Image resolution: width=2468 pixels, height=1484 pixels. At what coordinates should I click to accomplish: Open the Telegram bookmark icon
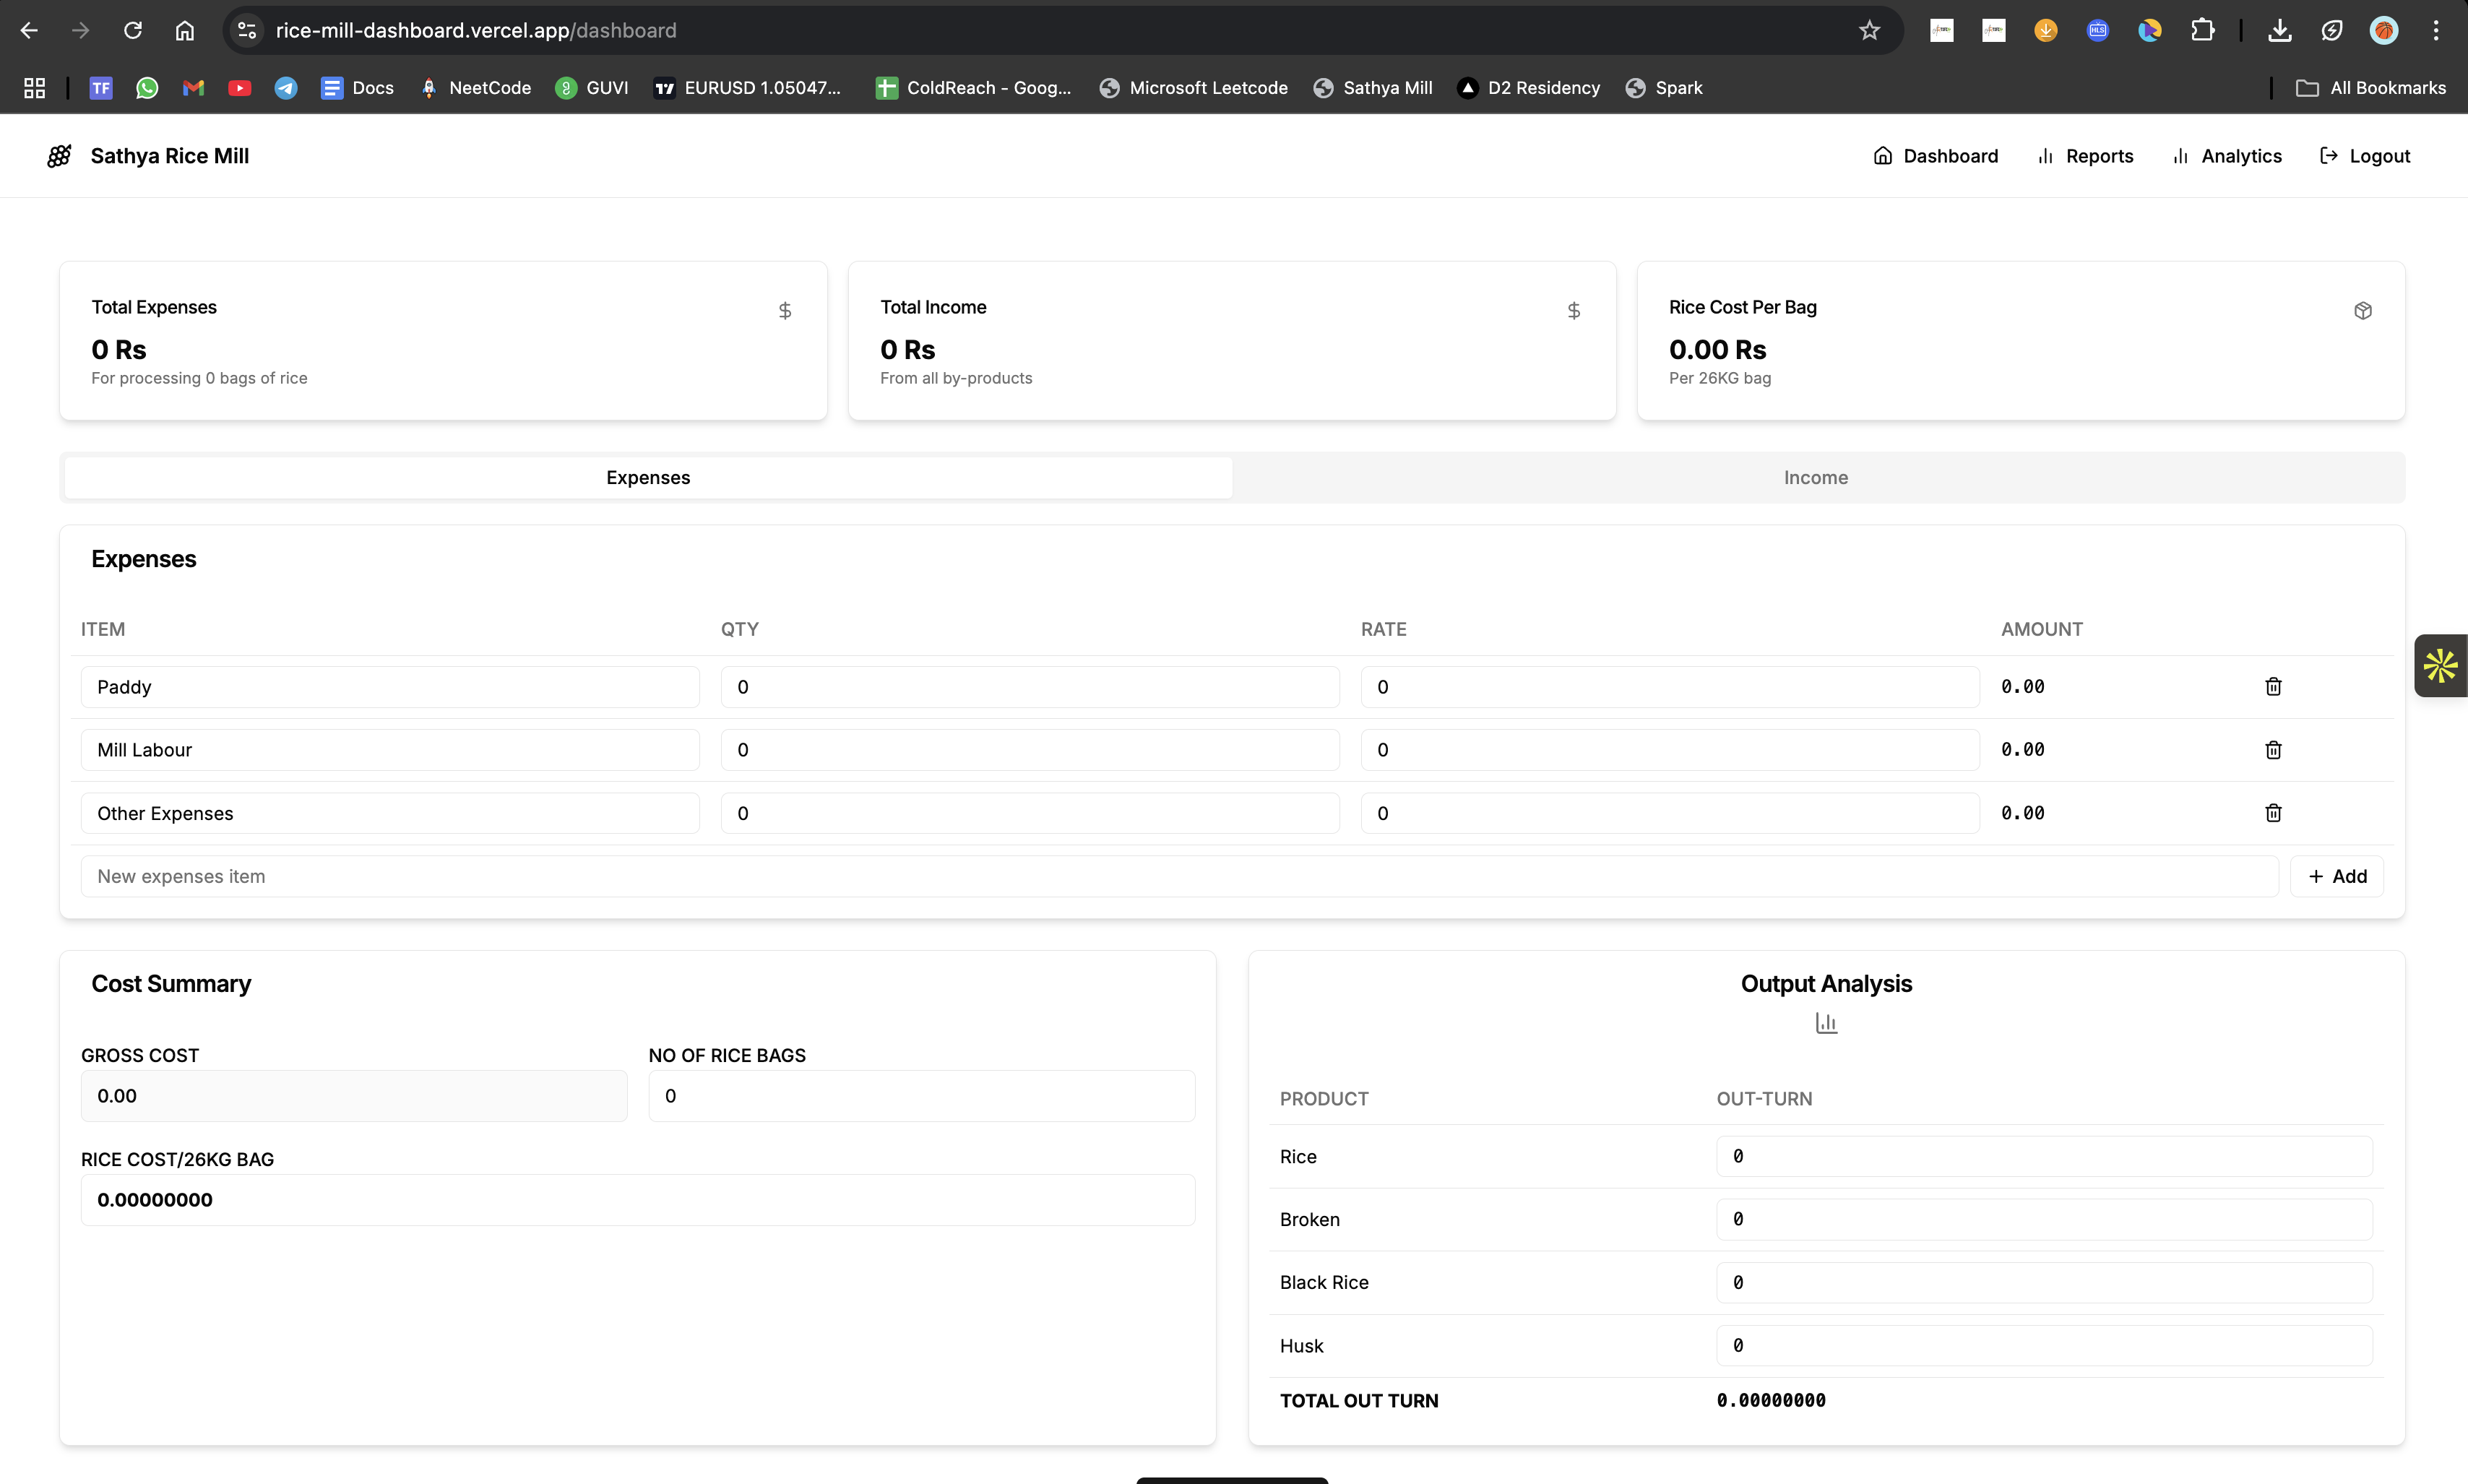[x=285, y=88]
